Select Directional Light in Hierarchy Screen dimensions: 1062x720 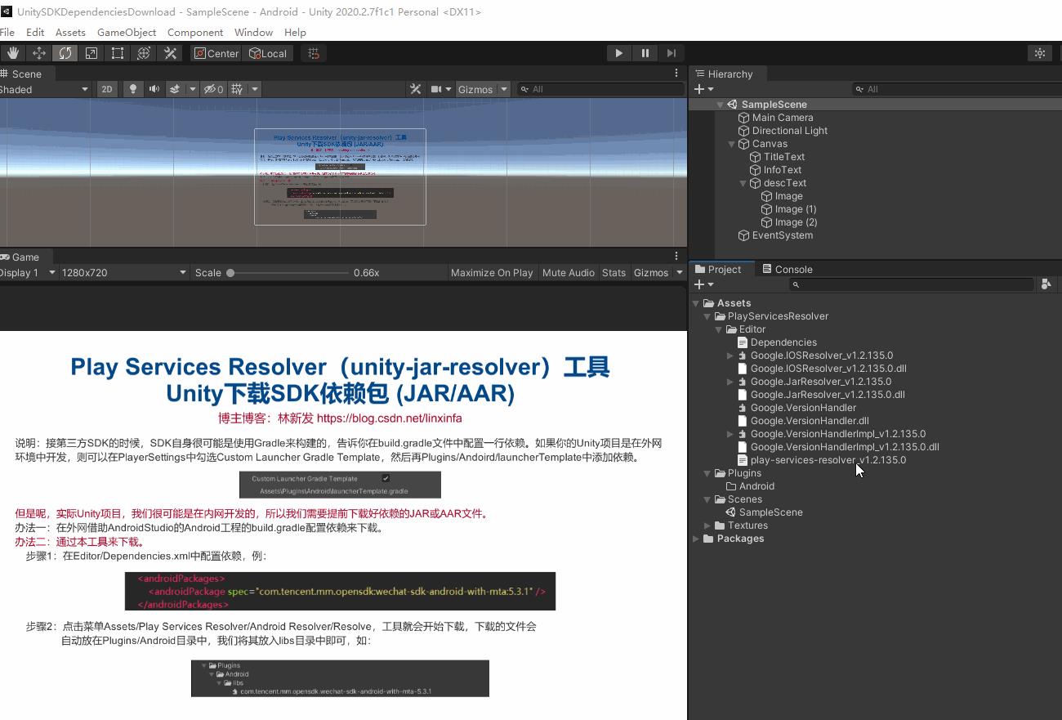(790, 131)
